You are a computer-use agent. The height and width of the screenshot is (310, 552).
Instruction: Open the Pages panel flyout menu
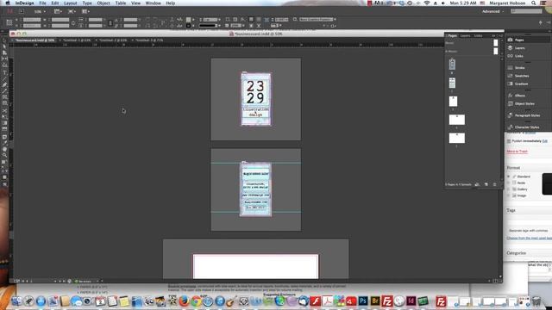click(x=500, y=36)
